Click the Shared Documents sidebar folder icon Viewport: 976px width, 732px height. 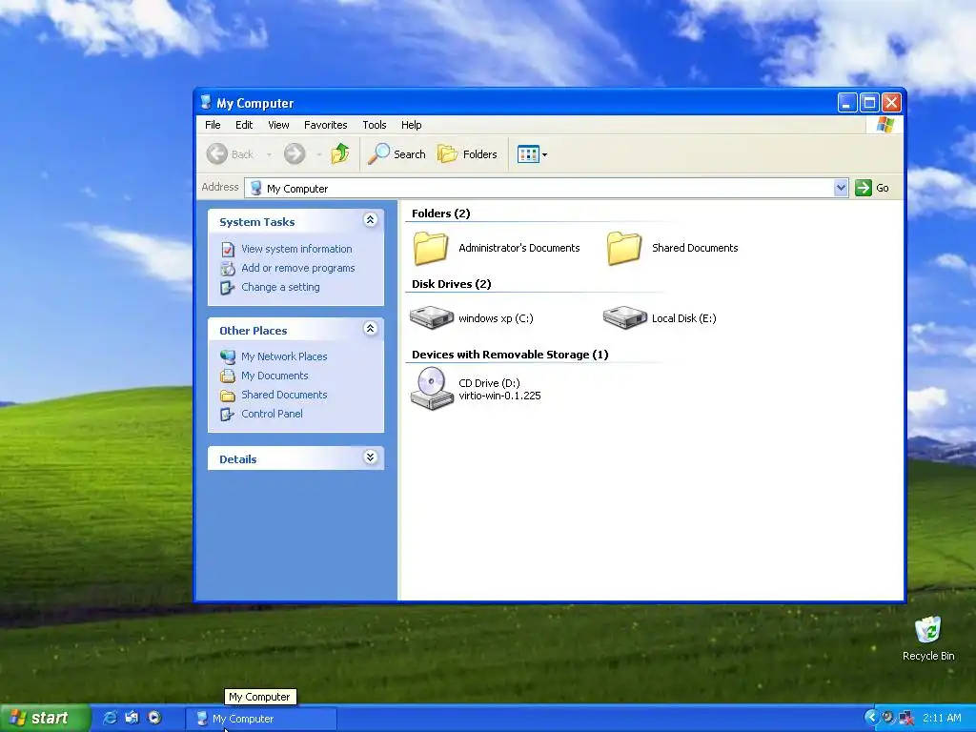[228, 396]
